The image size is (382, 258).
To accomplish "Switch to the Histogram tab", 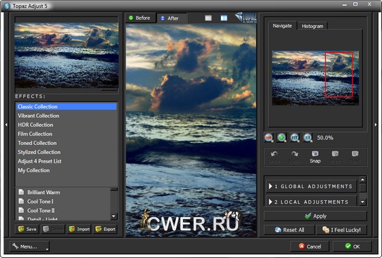I will (x=312, y=26).
